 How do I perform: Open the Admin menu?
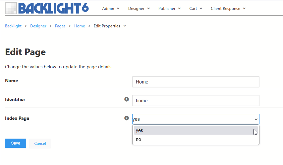[x=111, y=9]
